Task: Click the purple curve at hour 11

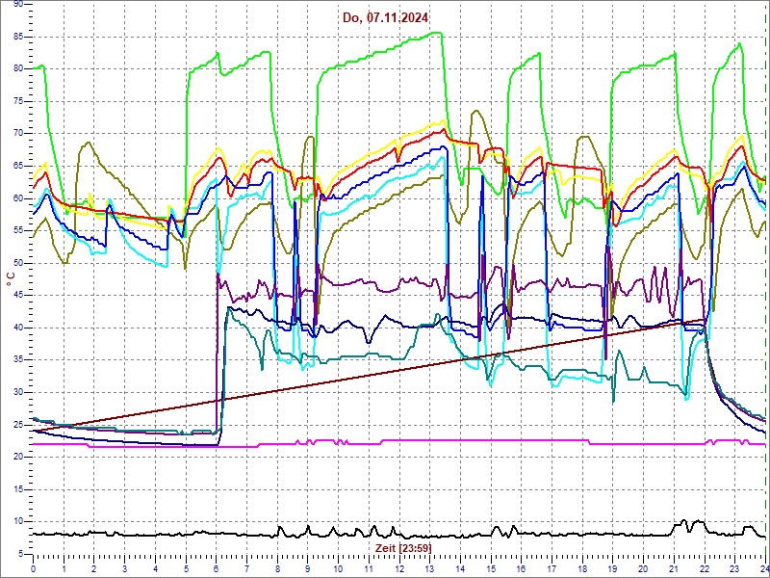Action: 369,283
